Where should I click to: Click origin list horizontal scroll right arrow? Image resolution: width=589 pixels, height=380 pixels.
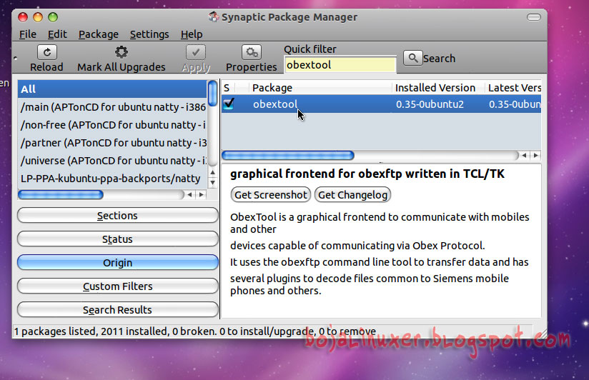coord(202,194)
